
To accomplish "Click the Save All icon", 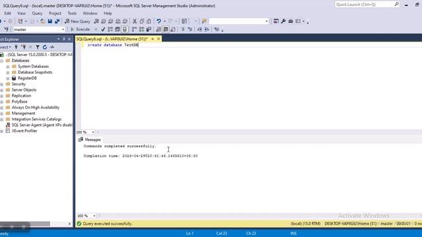I will click(57, 21).
